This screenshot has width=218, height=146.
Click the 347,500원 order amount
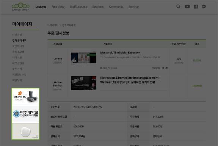click(158, 117)
